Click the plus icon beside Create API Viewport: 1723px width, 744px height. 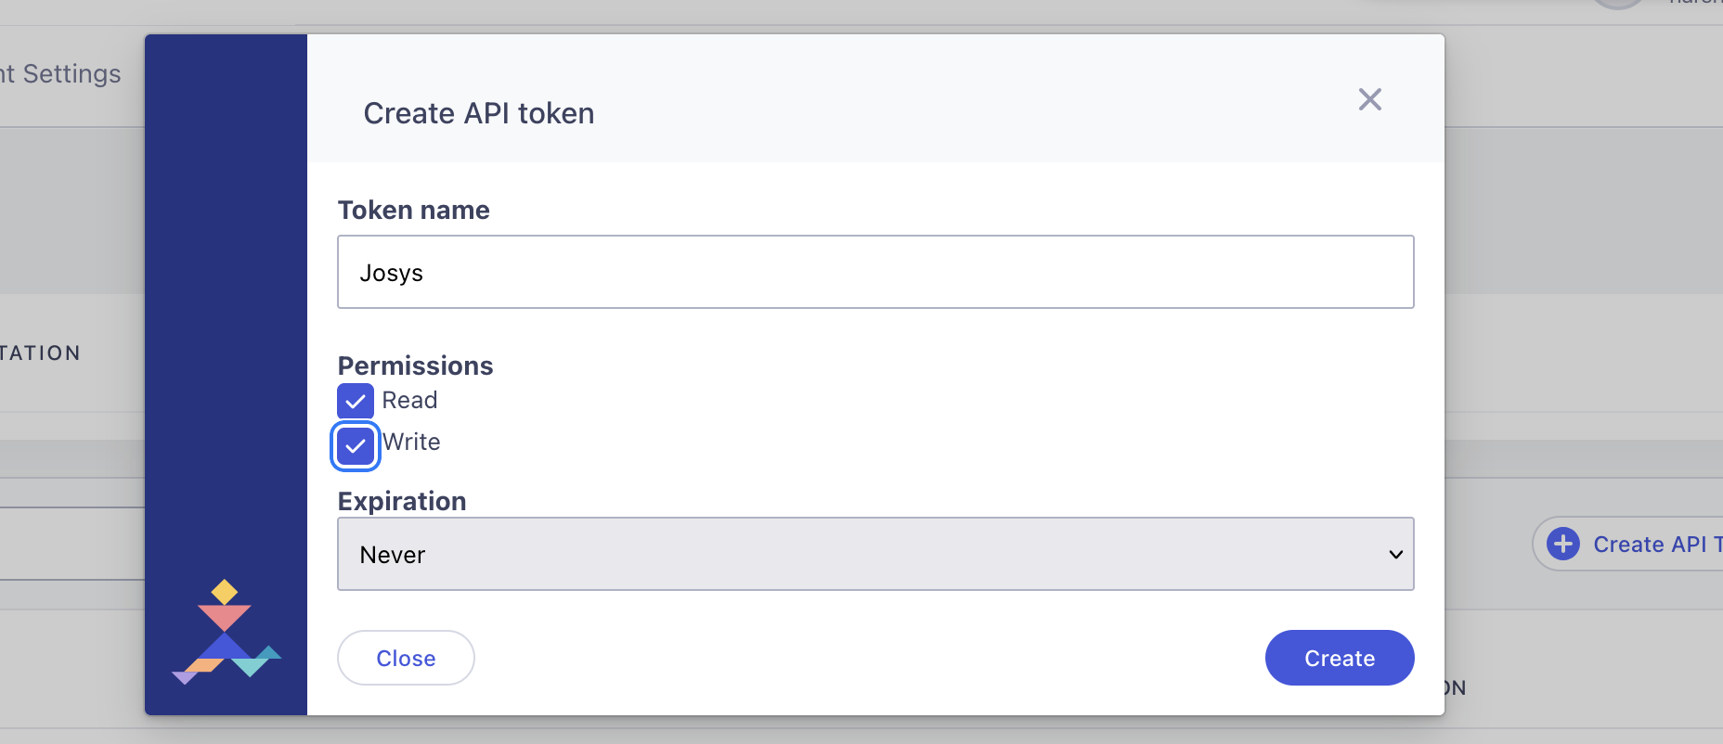click(x=1563, y=544)
